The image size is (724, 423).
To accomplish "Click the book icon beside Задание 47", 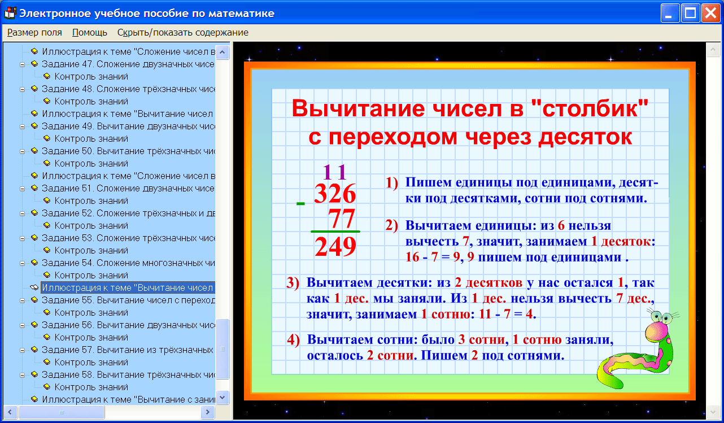I will point(34,64).
